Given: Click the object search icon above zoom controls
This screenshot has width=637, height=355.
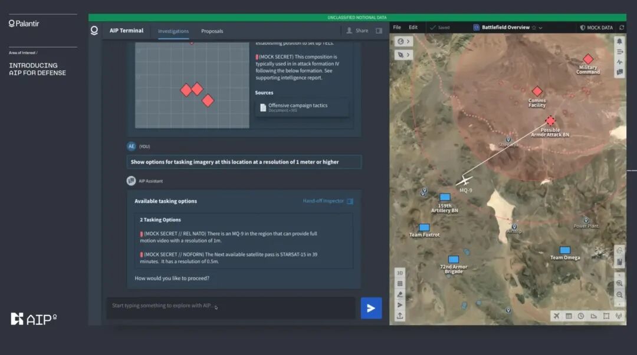Looking at the screenshot, I should pos(619,250).
